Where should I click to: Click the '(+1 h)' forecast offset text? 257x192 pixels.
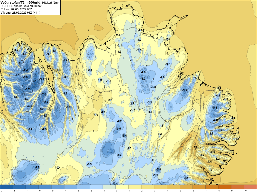pos(36,13)
